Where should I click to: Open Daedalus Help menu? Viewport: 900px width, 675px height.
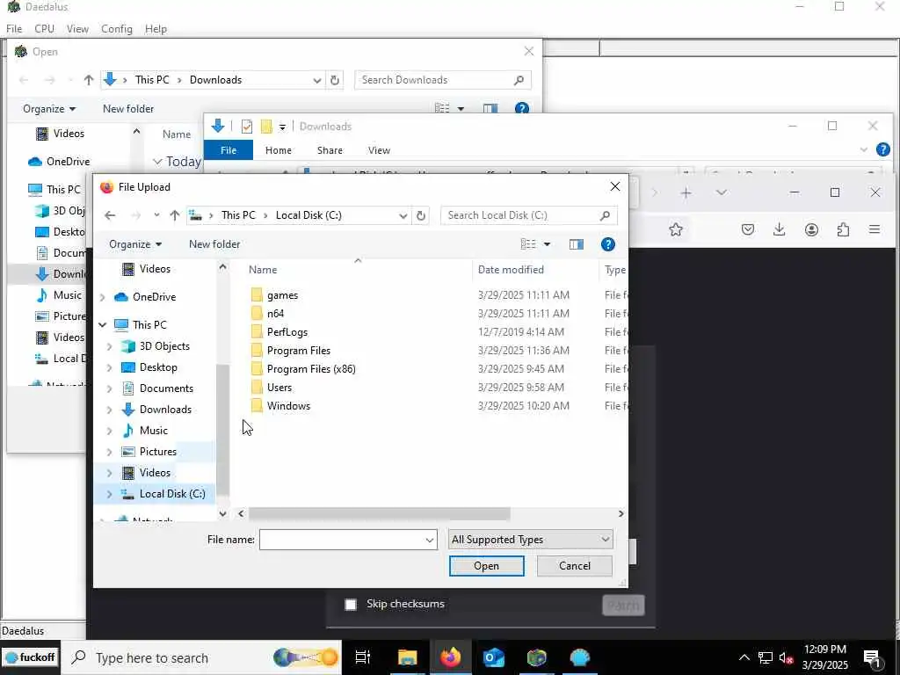[x=156, y=29]
